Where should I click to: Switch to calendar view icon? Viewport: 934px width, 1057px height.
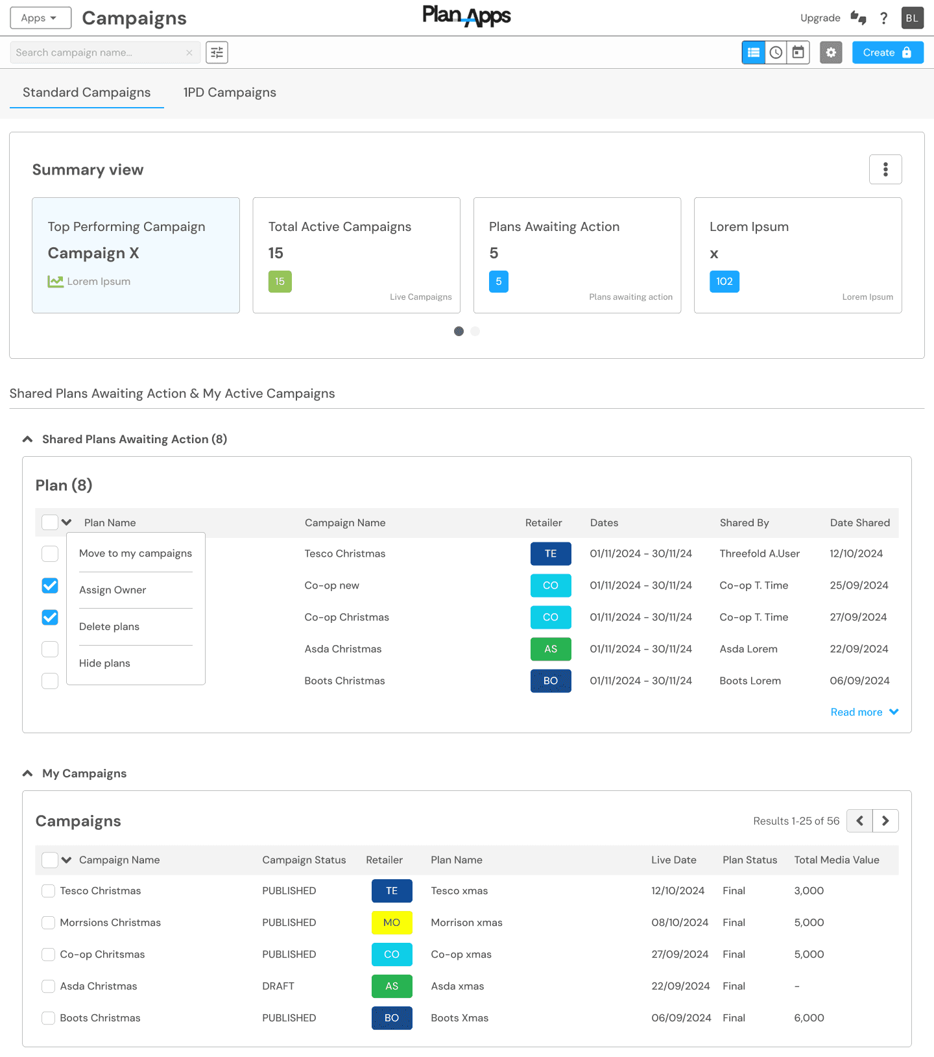(x=798, y=53)
